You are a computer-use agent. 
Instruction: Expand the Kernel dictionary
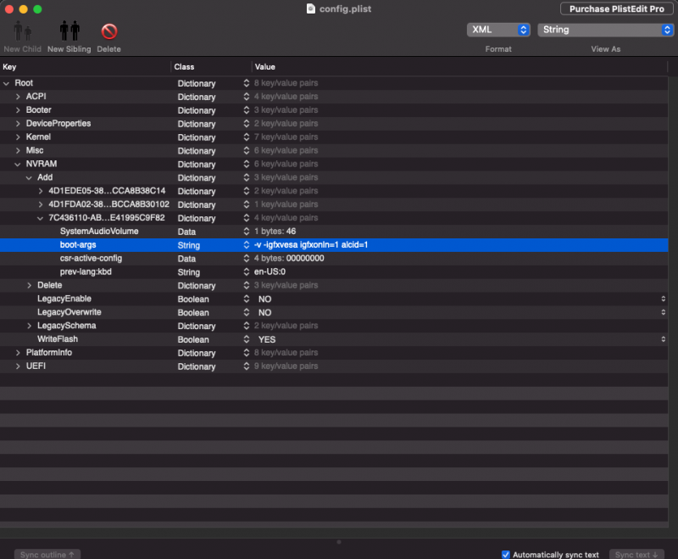[18, 137]
